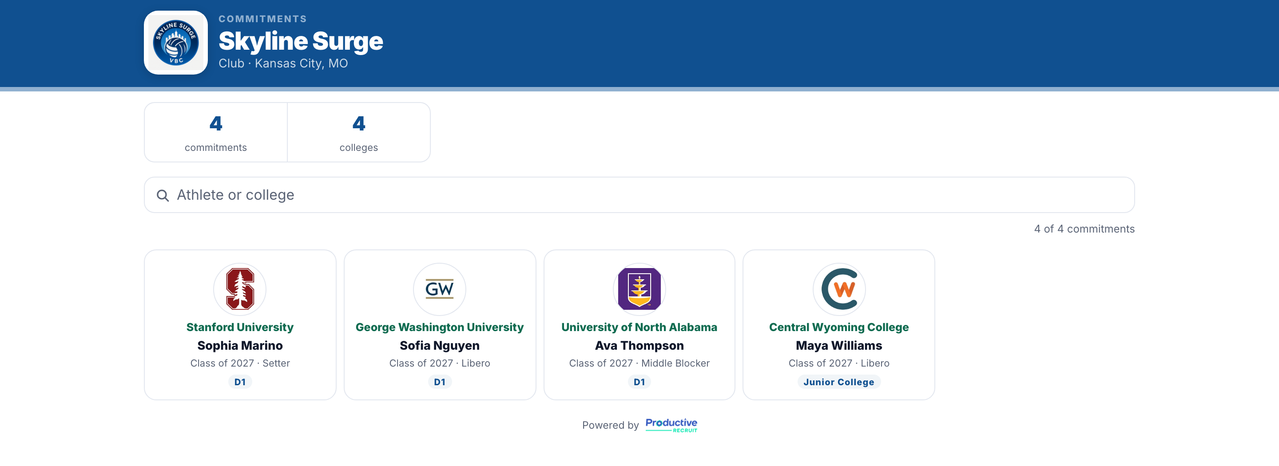This screenshot has height=466, width=1279.
Task: Click the Junior College badge
Action: (x=838, y=382)
